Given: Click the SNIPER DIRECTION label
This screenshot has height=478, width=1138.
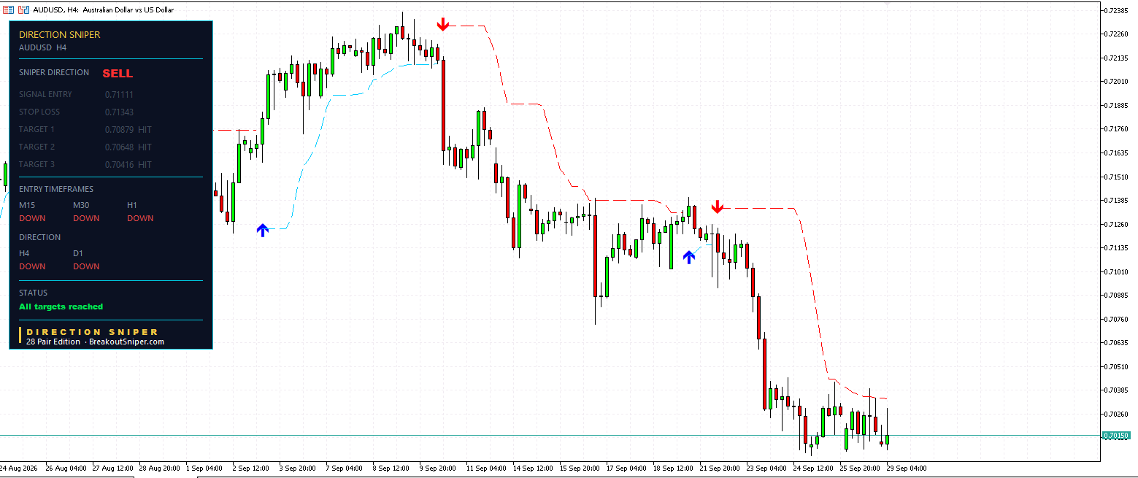Looking at the screenshot, I should (54, 72).
